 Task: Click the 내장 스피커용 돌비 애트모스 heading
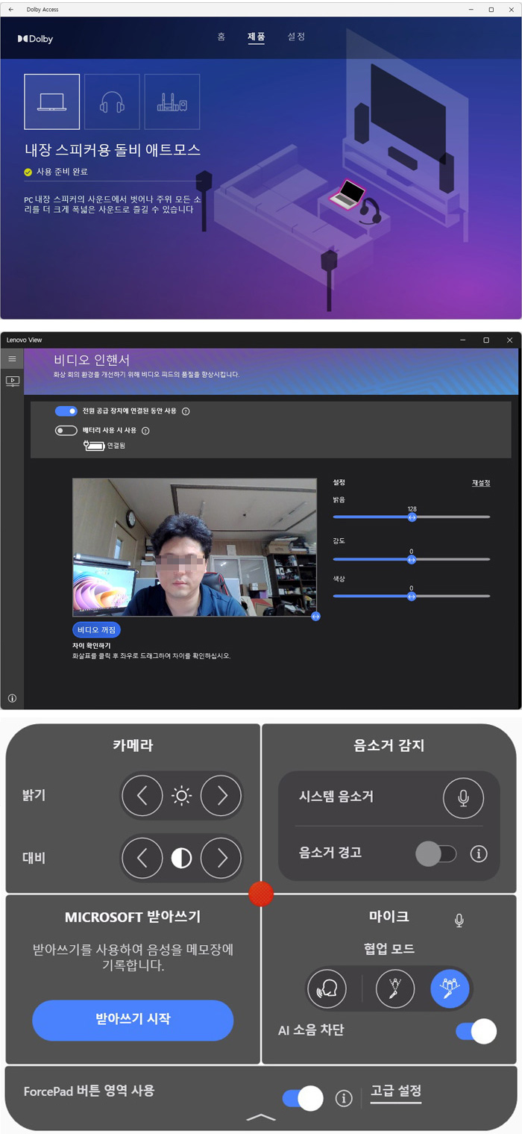click(x=112, y=149)
